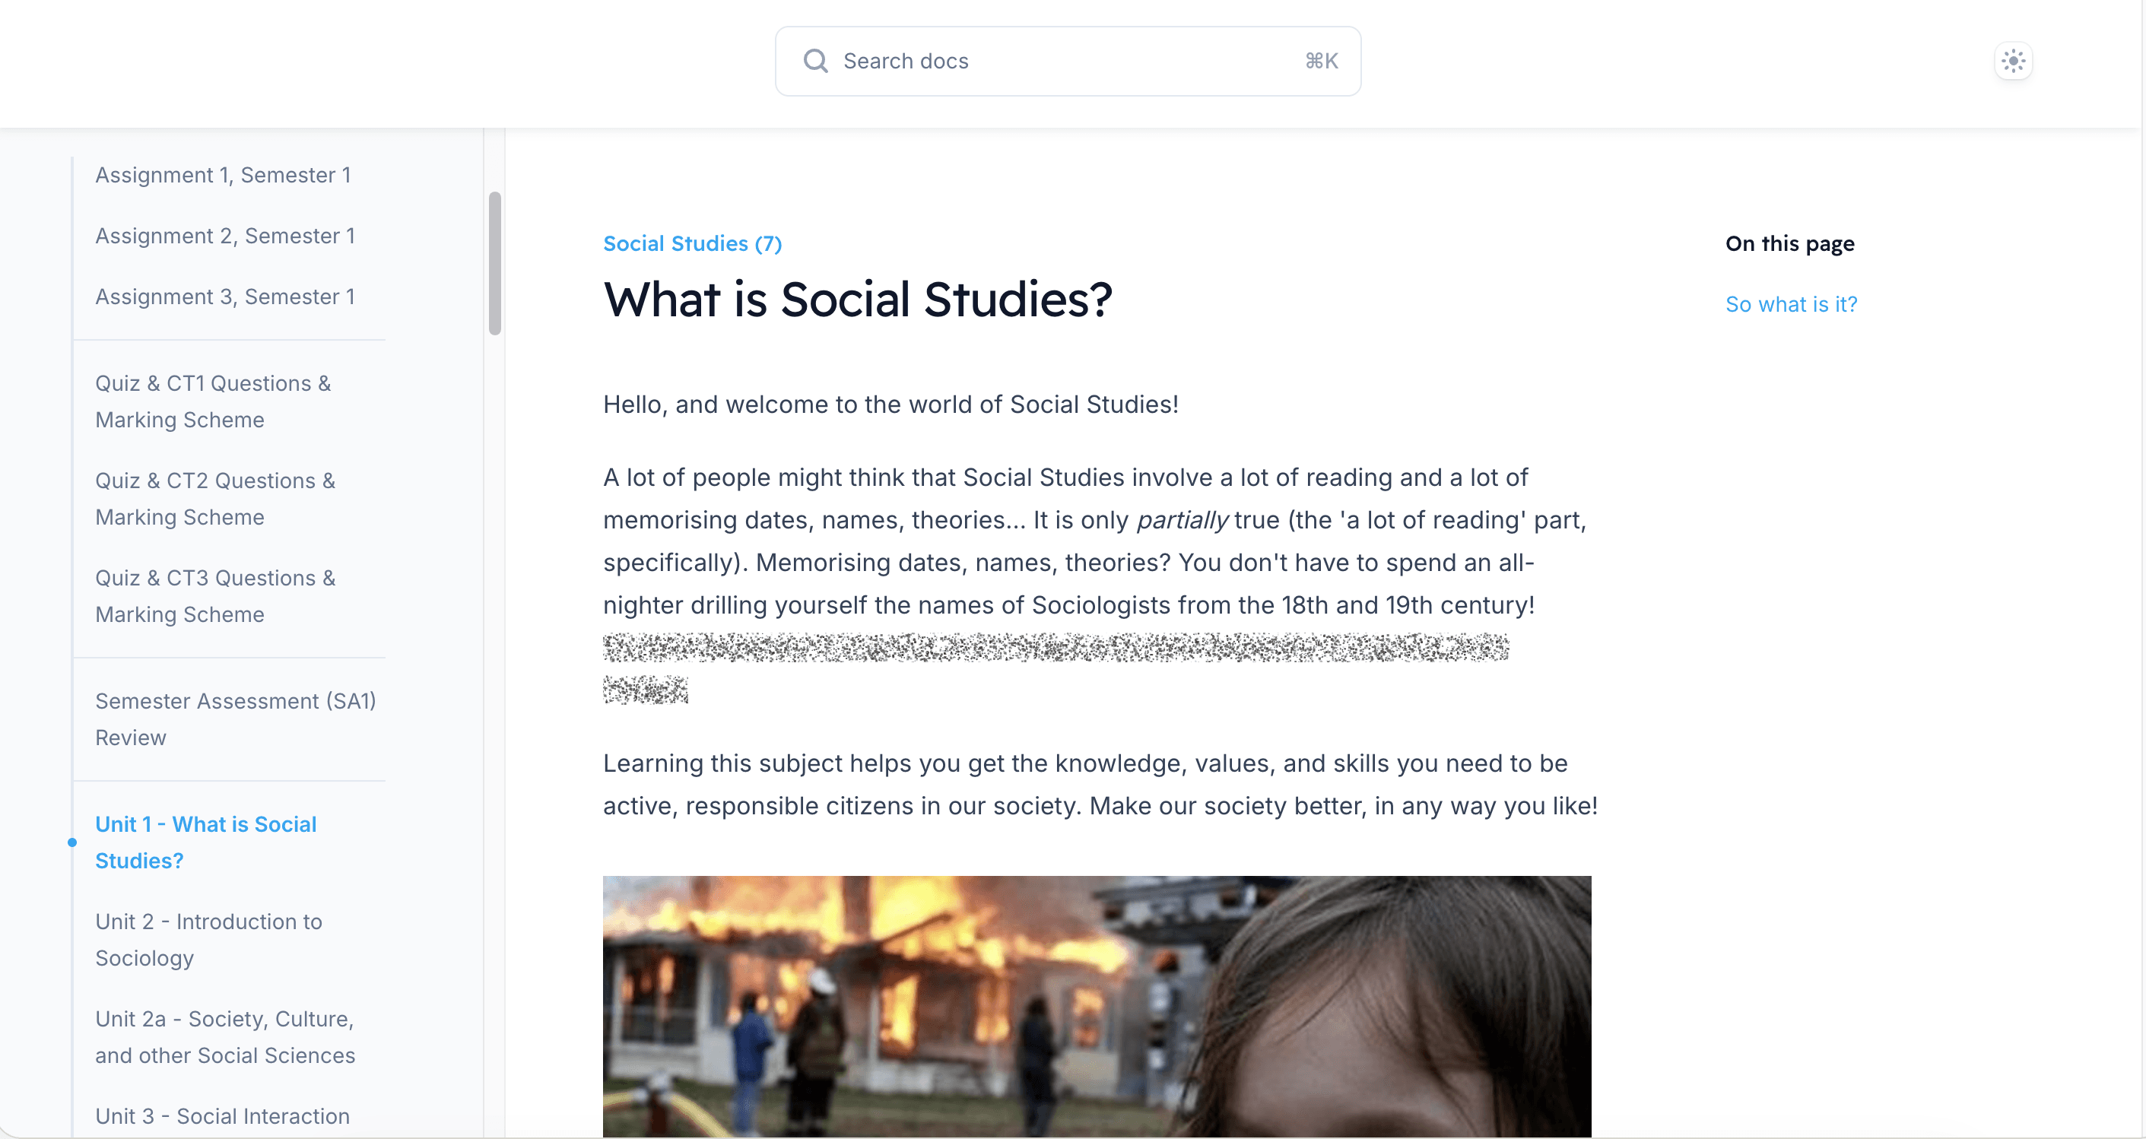
Task: Open Quiz & CT1 Questions & Marking Scheme
Action: pyautogui.click(x=213, y=401)
